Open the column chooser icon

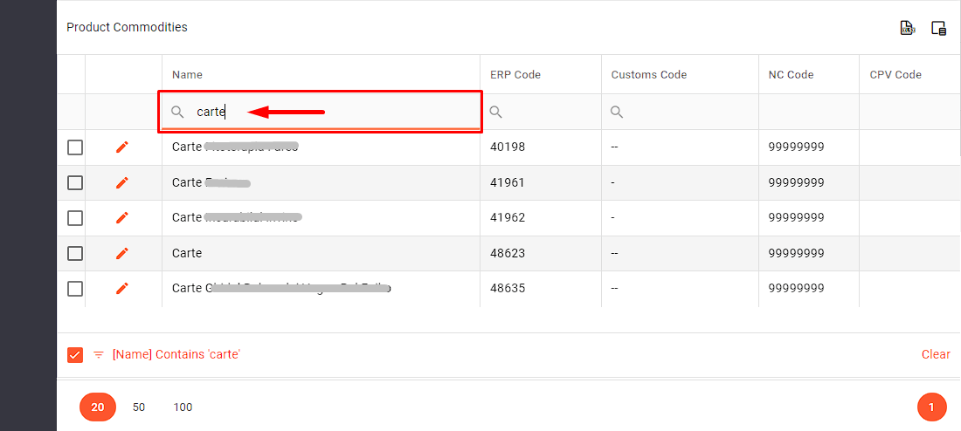click(938, 28)
